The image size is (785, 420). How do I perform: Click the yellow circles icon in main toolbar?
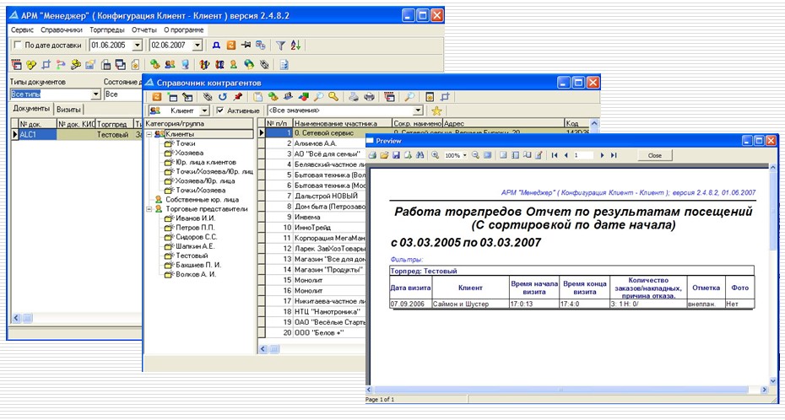click(x=31, y=65)
